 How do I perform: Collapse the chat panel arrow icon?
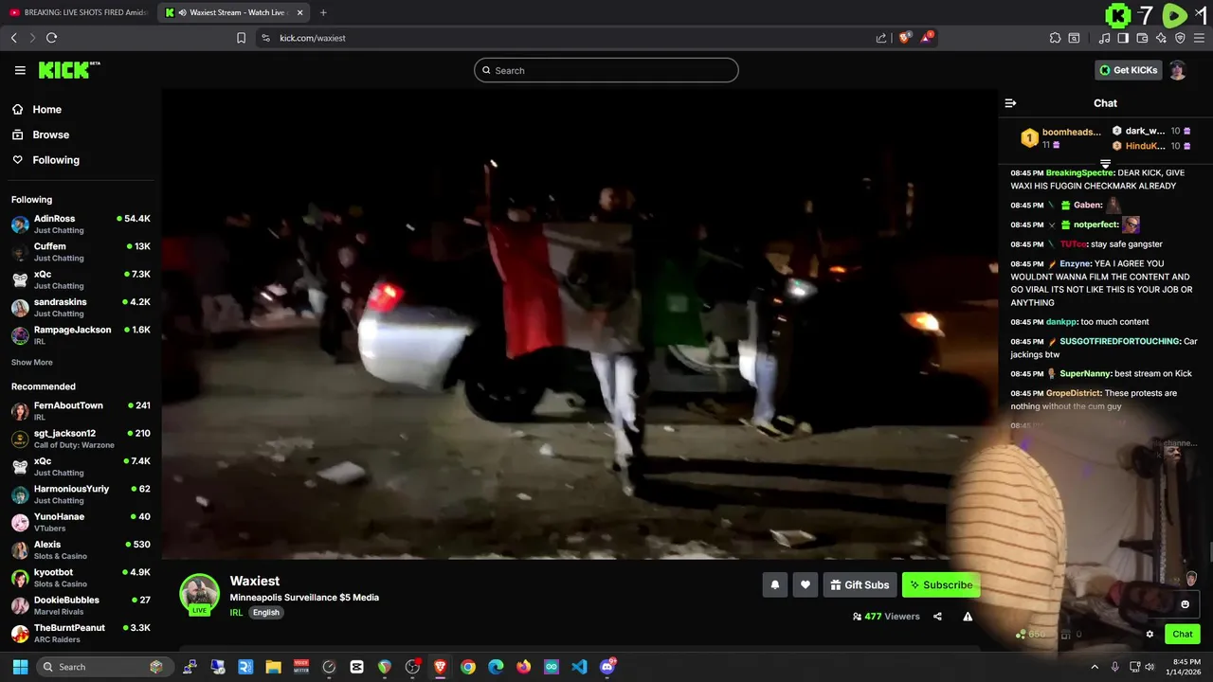tap(1010, 103)
